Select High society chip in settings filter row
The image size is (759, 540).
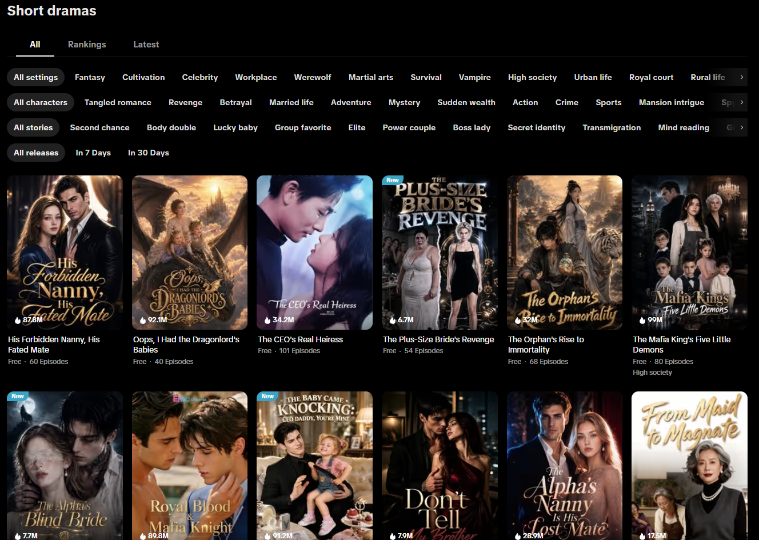533,77
